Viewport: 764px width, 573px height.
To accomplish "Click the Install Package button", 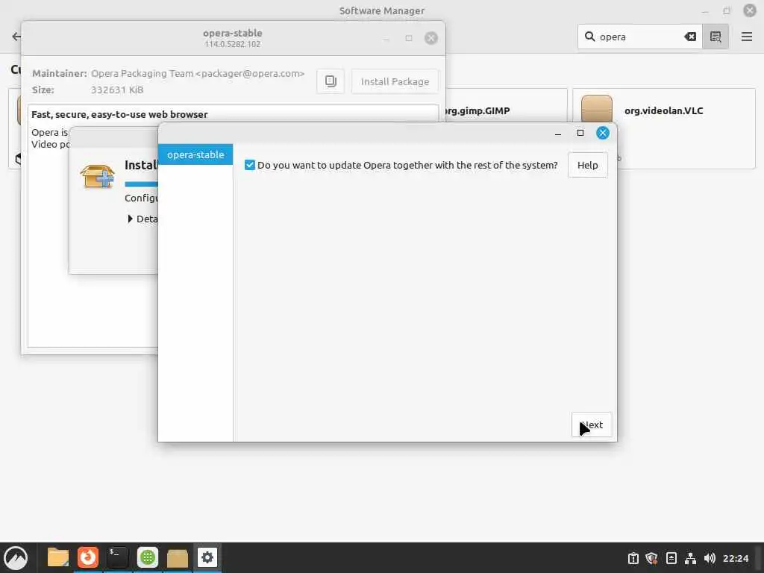I will click(x=395, y=81).
